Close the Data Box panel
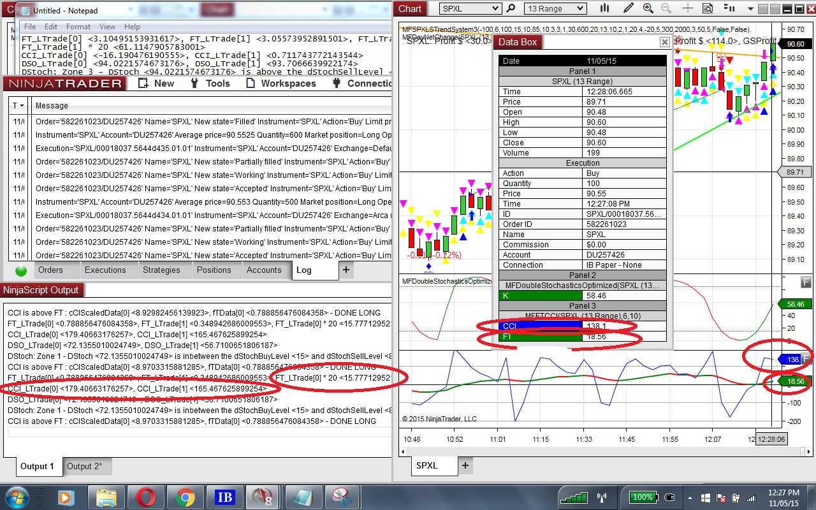The width and height of the screenshot is (816, 510). click(x=664, y=42)
